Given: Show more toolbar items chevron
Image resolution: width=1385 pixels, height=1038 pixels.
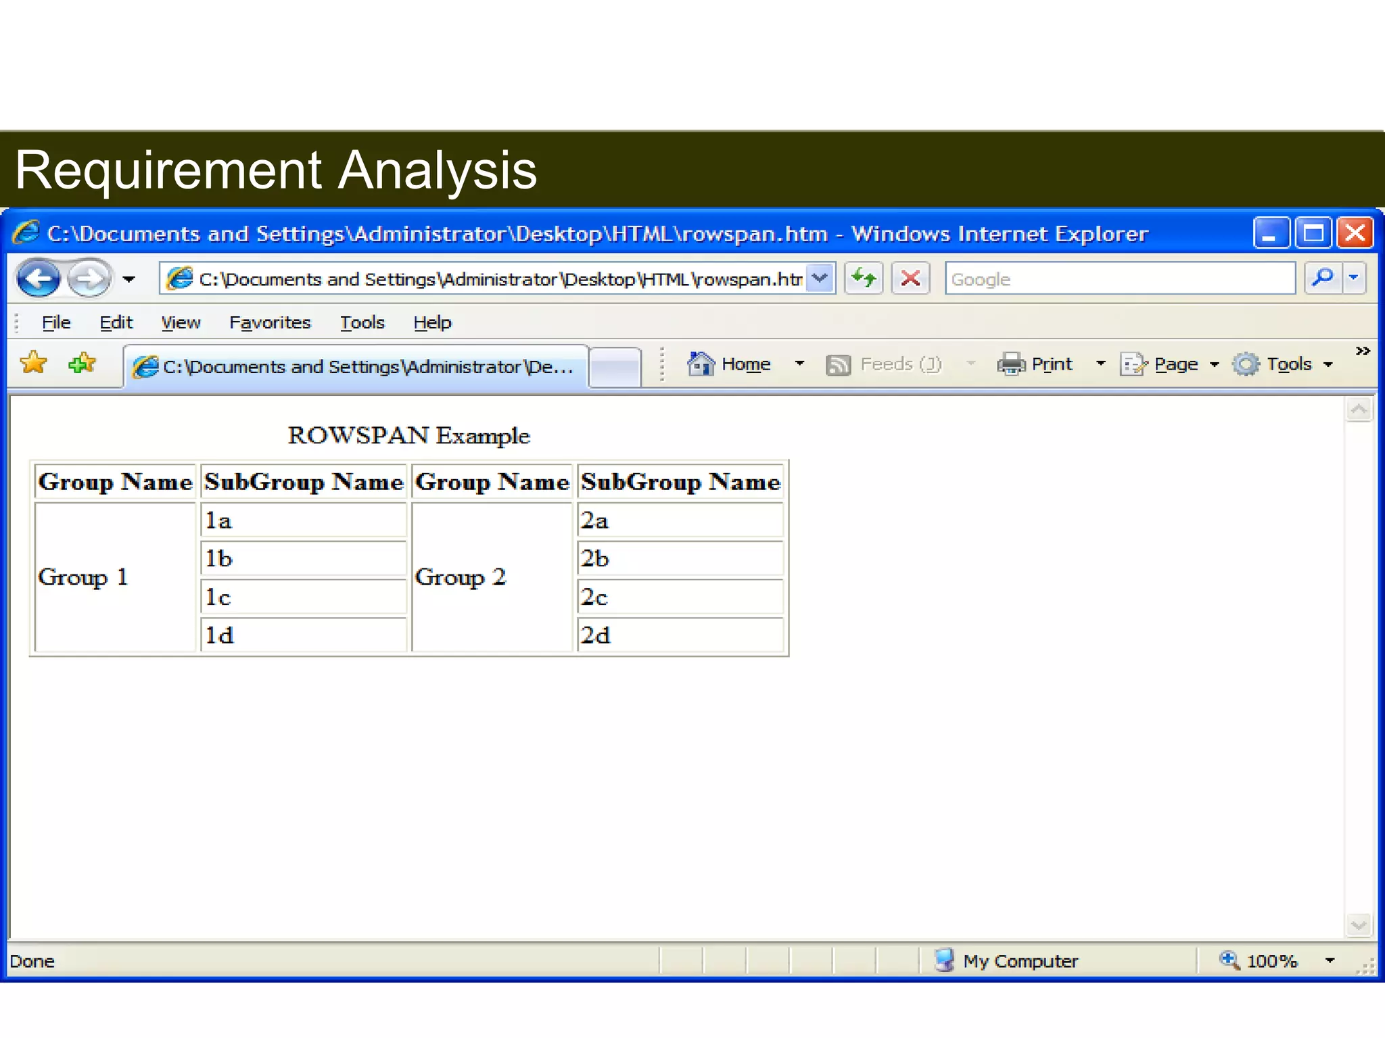Looking at the screenshot, I should click(x=1363, y=351).
